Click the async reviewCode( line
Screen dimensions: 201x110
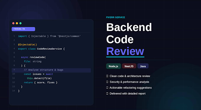tap(33, 57)
